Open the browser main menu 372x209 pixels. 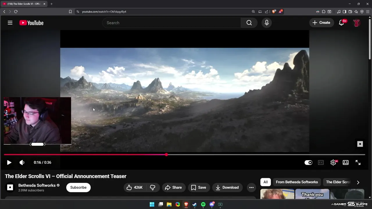tap(368, 12)
